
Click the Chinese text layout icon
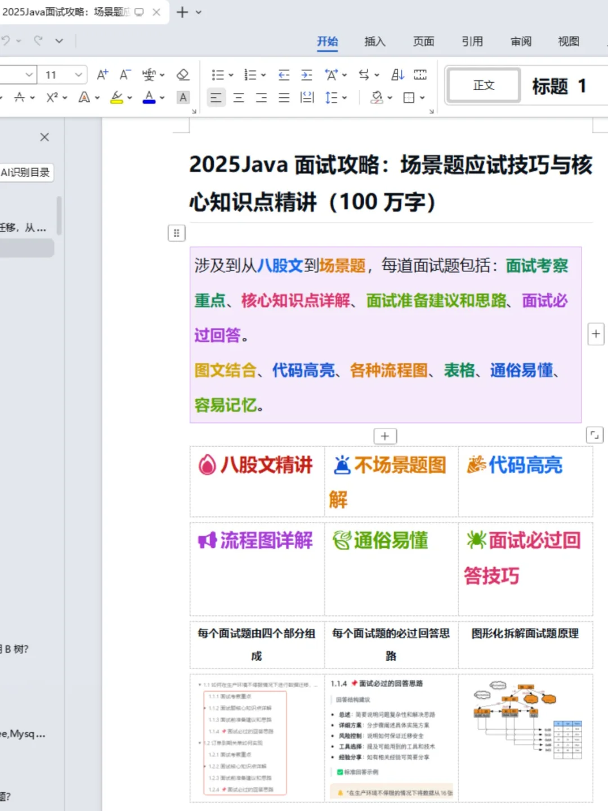332,74
